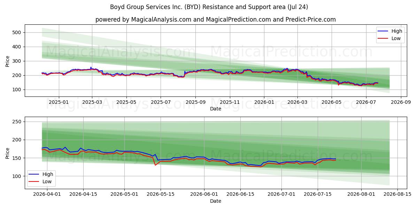Click the '300' price tick on top chart

click(17, 61)
